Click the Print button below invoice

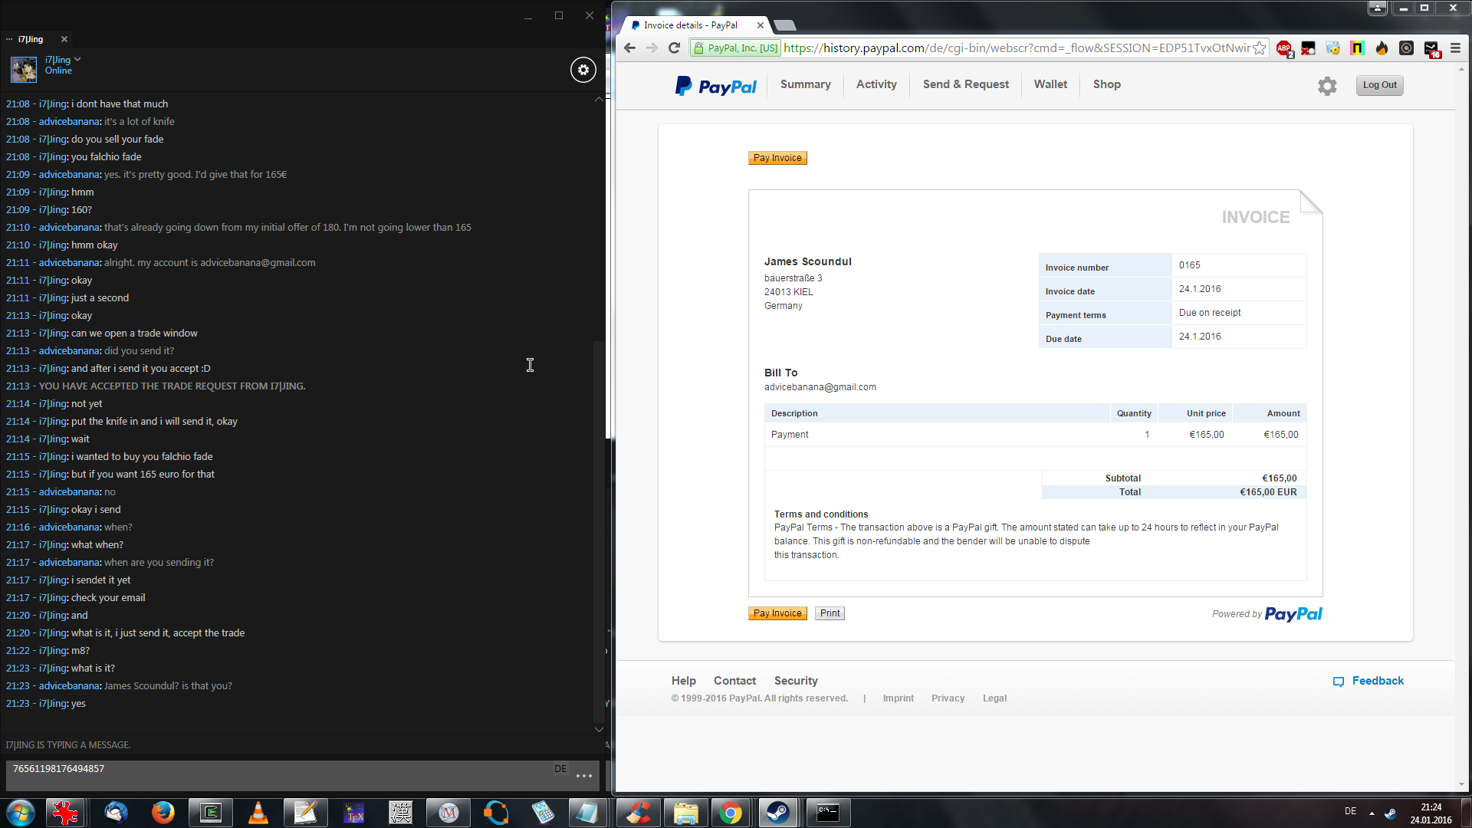coord(830,613)
